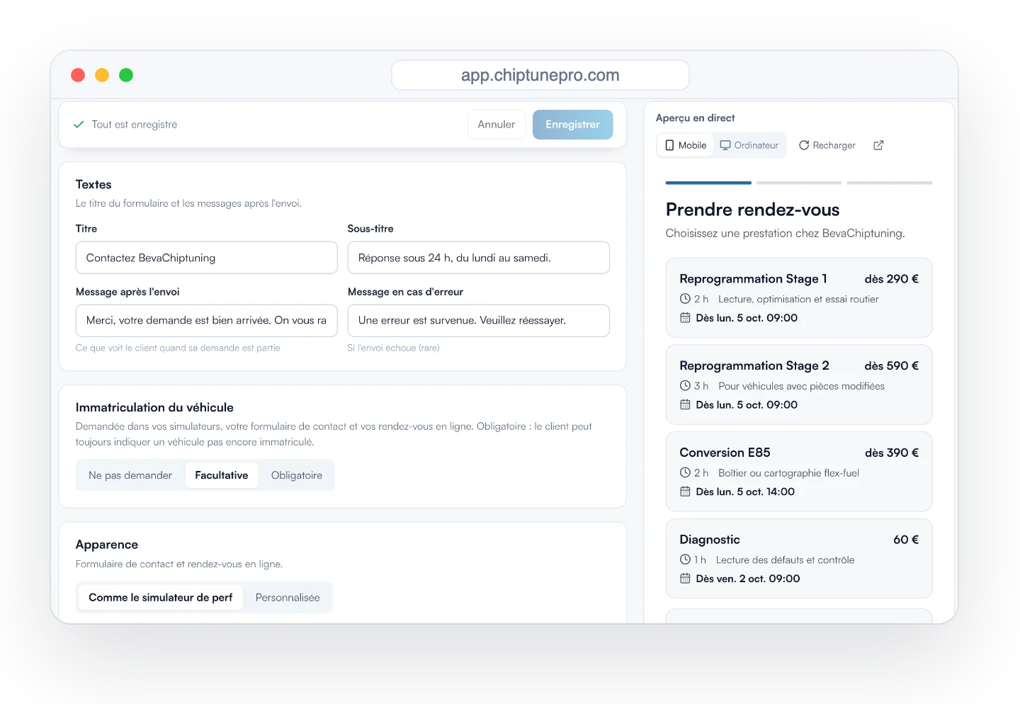
Task: Click the calendar icon on Conversion E85
Action: click(x=685, y=492)
